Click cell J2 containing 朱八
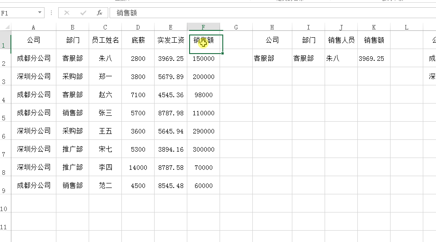 point(341,59)
